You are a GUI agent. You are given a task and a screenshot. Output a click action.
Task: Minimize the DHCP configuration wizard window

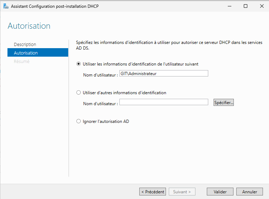(x=229, y=6)
